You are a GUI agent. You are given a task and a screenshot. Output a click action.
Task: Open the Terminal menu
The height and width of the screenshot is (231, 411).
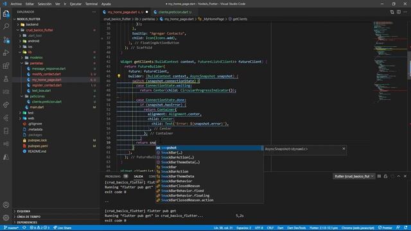click(x=91, y=4)
